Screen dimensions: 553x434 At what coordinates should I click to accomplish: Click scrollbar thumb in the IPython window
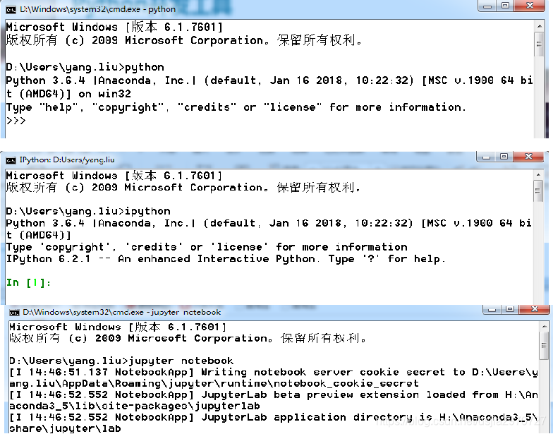pos(538,191)
